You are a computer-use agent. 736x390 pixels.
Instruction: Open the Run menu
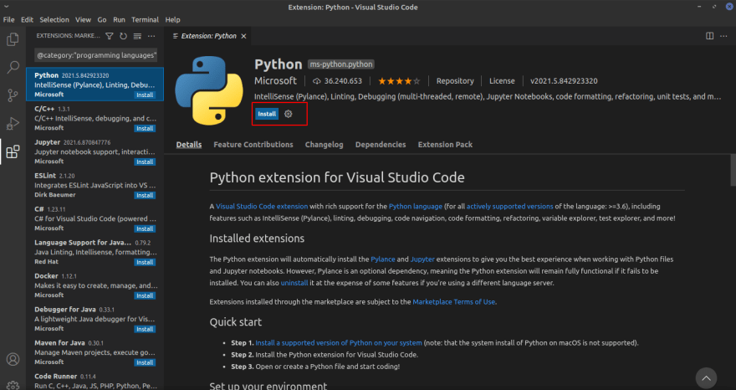click(120, 20)
